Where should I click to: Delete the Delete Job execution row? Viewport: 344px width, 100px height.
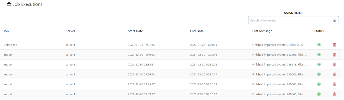coord(334,45)
